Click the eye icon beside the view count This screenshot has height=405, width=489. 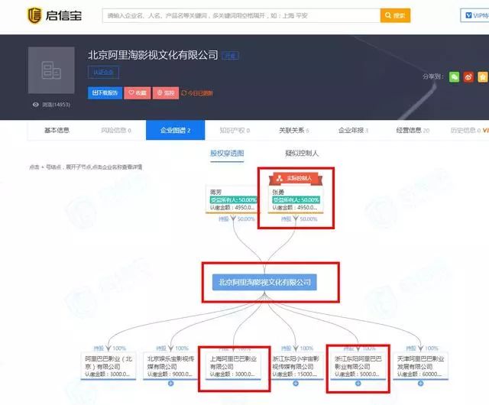point(36,105)
